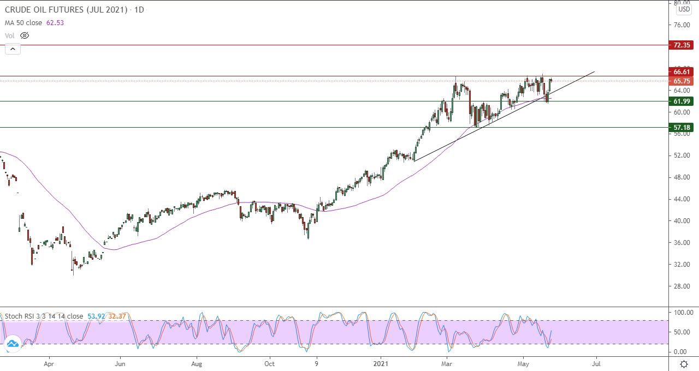Click the Stoch RSI value 53.92

point(96,316)
